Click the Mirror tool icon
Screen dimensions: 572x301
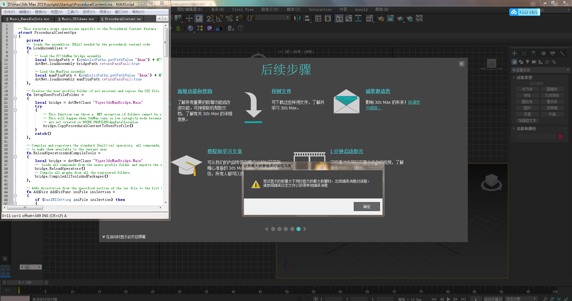coord(297,19)
